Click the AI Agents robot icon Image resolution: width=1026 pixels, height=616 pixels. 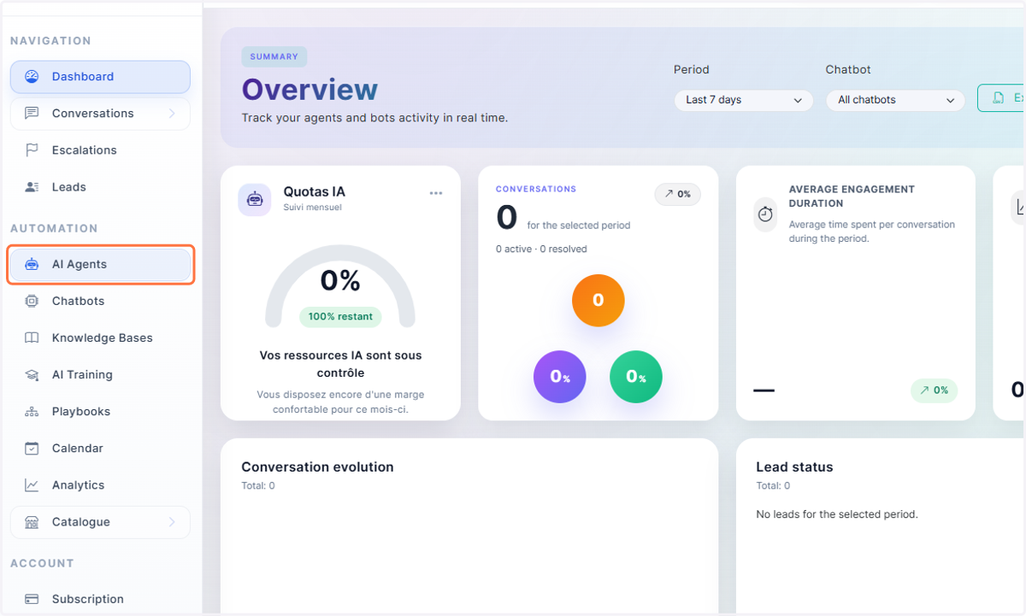click(x=32, y=264)
